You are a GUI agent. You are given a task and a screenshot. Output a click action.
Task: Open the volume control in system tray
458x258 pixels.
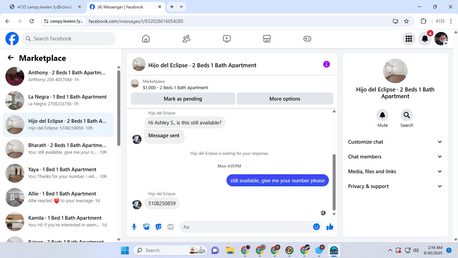[416, 250]
